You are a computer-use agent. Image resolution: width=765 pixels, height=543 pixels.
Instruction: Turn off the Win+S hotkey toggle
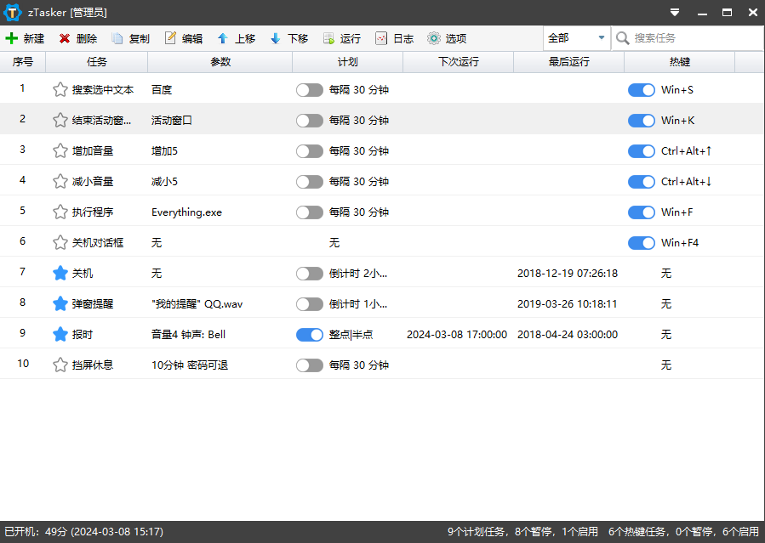coord(641,90)
